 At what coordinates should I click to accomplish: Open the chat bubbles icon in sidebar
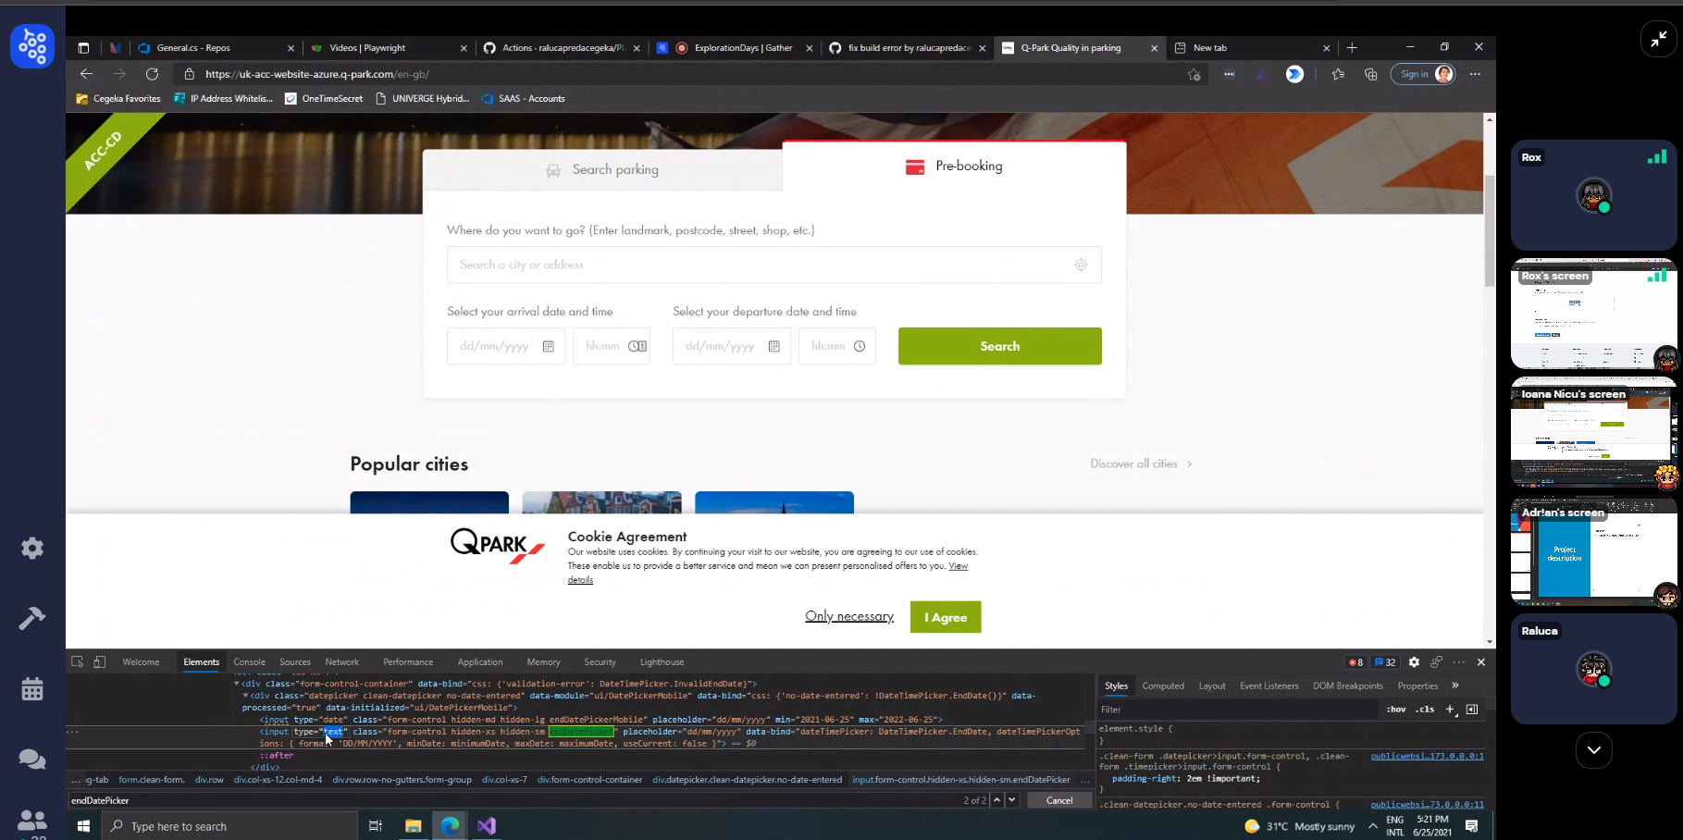click(32, 759)
